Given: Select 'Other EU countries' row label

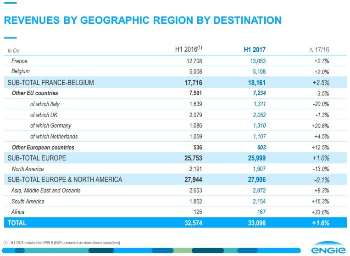Looking at the screenshot, I should (35, 93).
